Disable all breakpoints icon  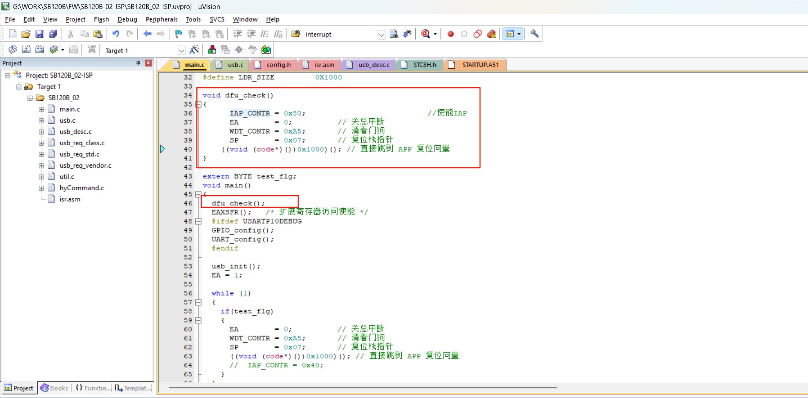tap(477, 34)
